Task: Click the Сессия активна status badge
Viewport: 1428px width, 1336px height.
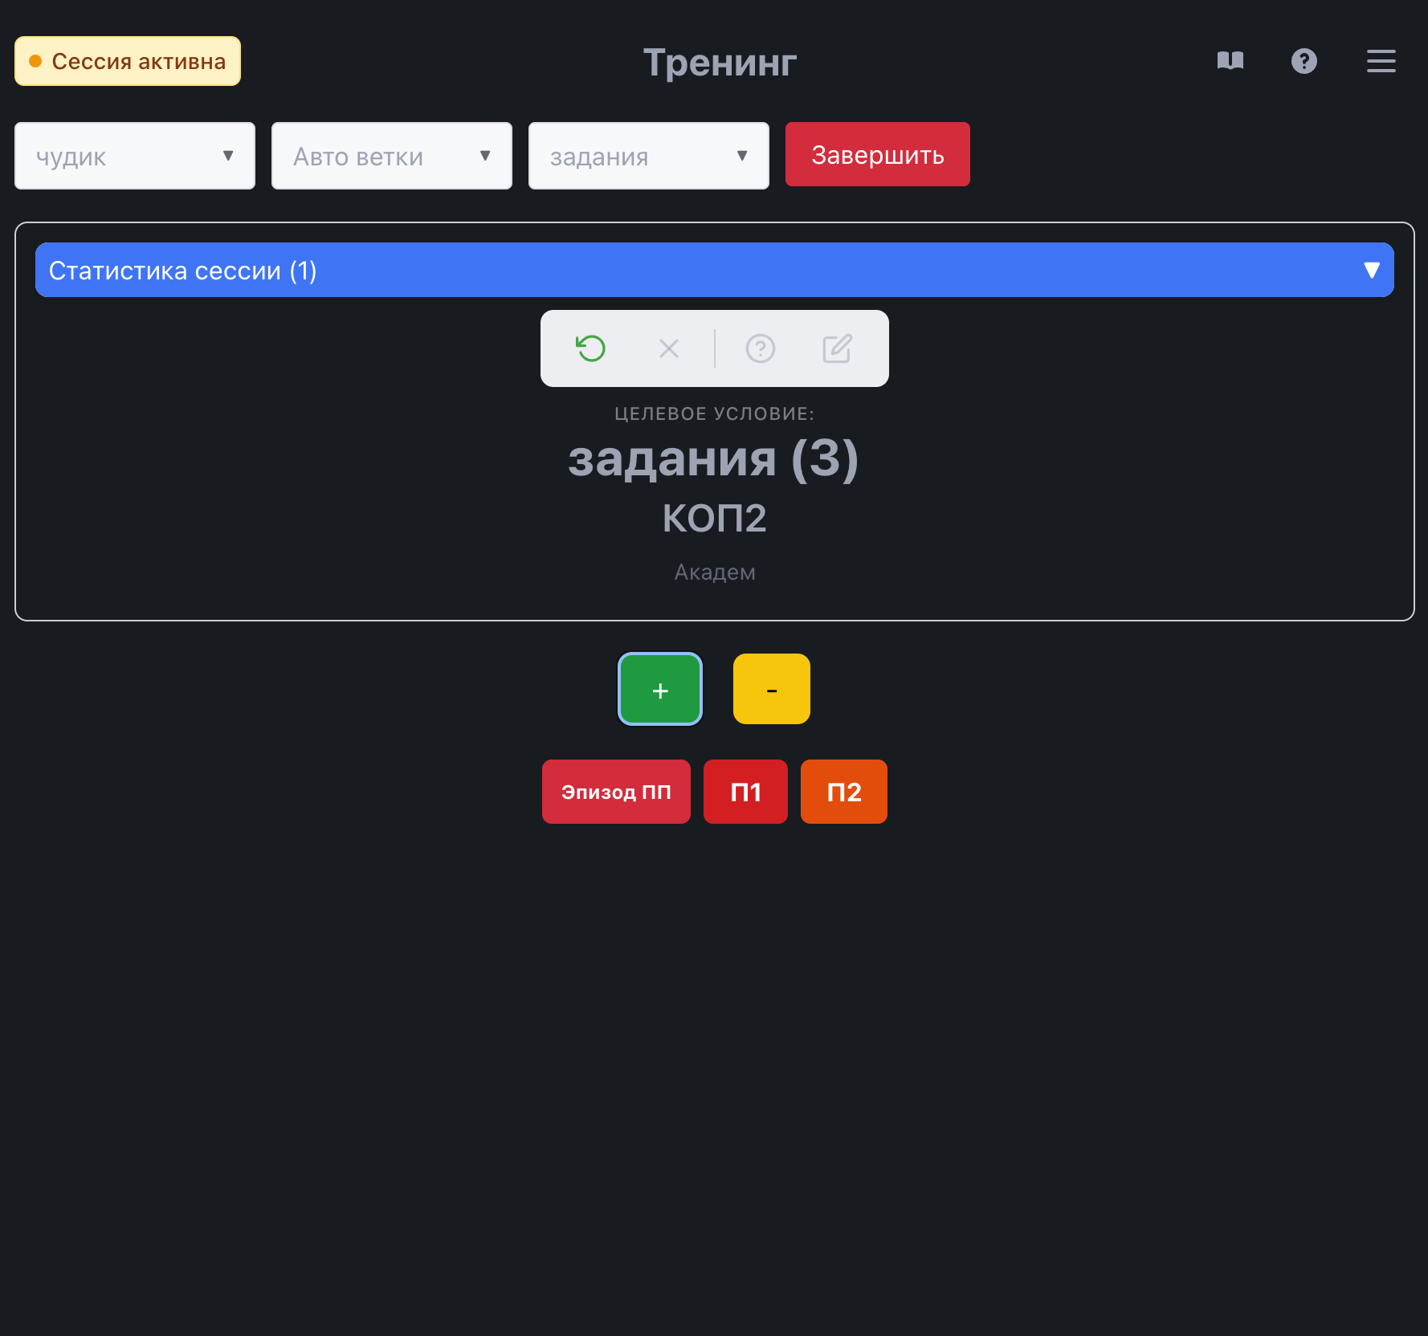Action: point(128,61)
